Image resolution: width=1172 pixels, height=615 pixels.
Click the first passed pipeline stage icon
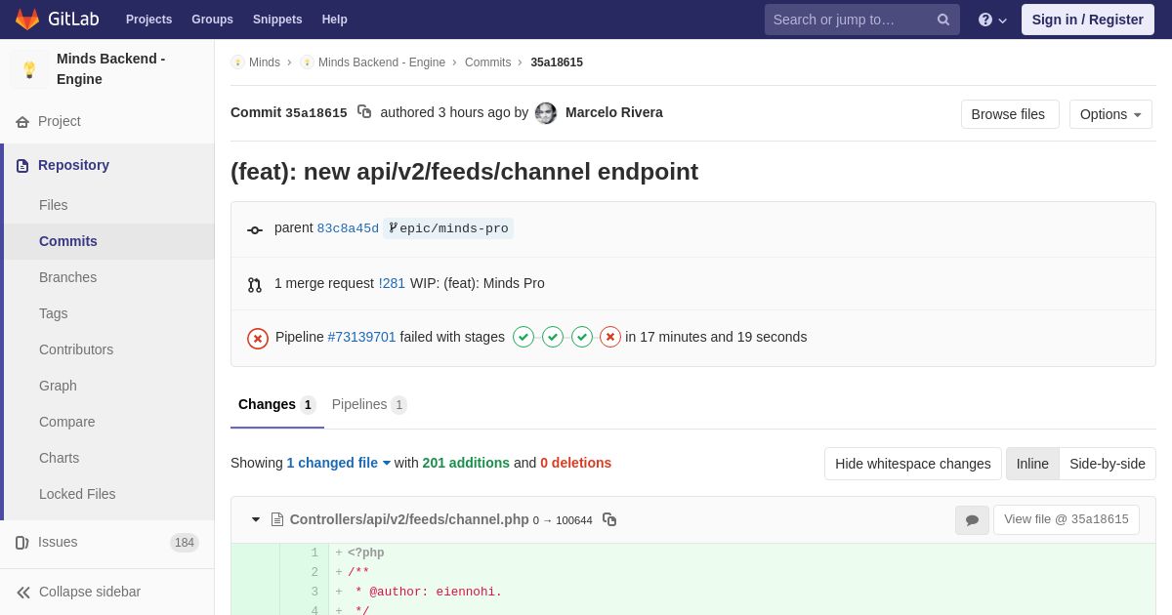click(x=523, y=337)
